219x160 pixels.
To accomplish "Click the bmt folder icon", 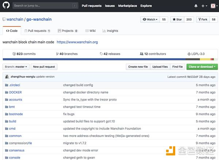I will 7,107.
